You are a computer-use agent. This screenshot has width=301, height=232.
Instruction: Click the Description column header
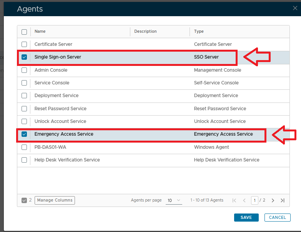[x=145, y=32]
